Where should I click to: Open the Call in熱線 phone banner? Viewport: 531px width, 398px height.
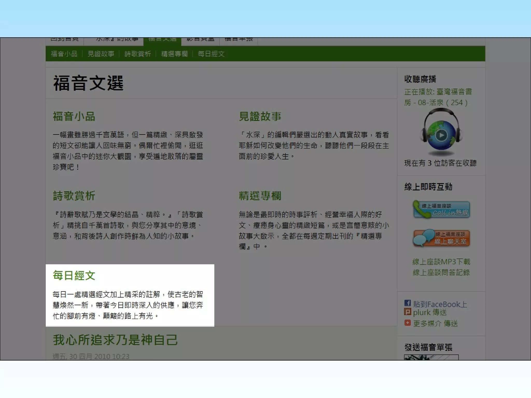[x=441, y=209]
